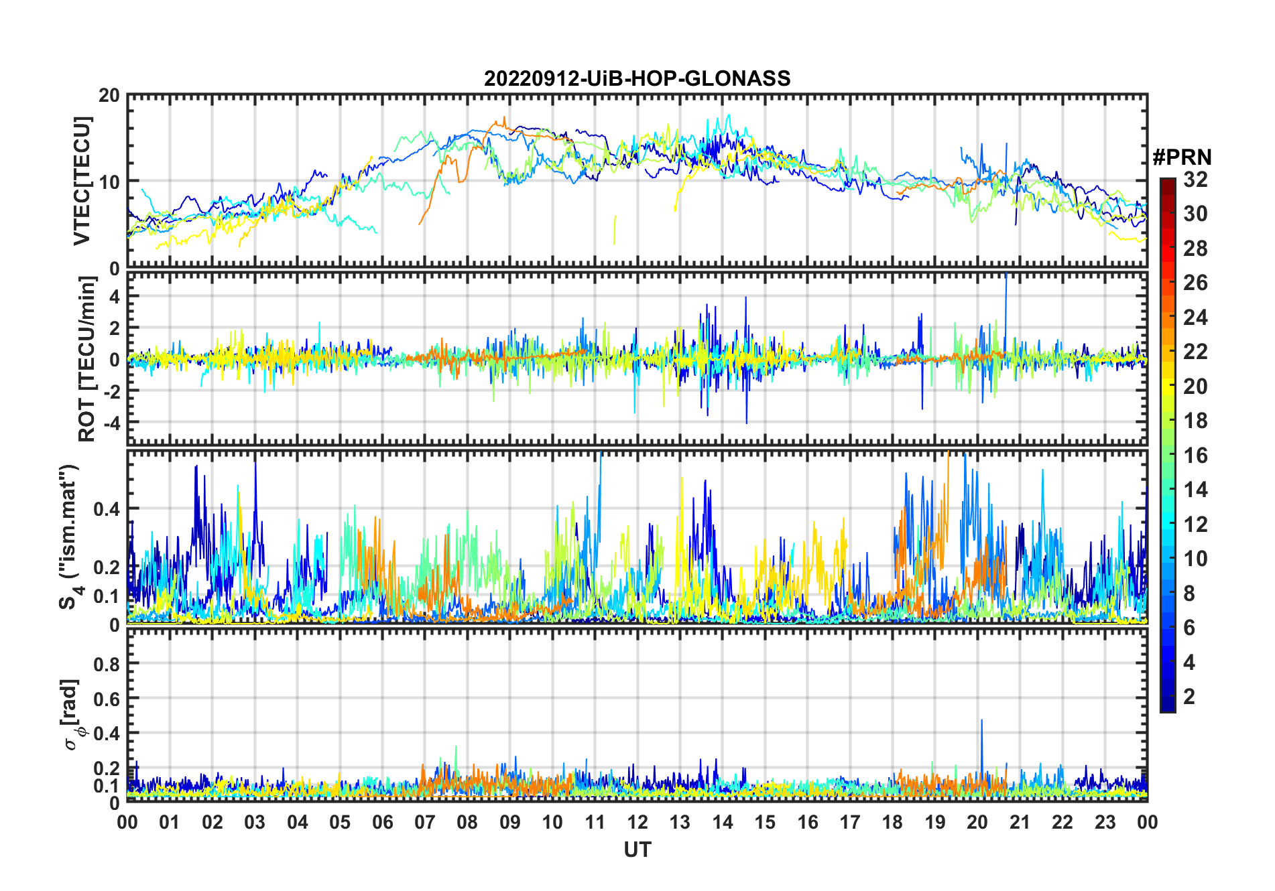Click the UT x-axis label
1275x891 pixels.
(x=637, y=850)
